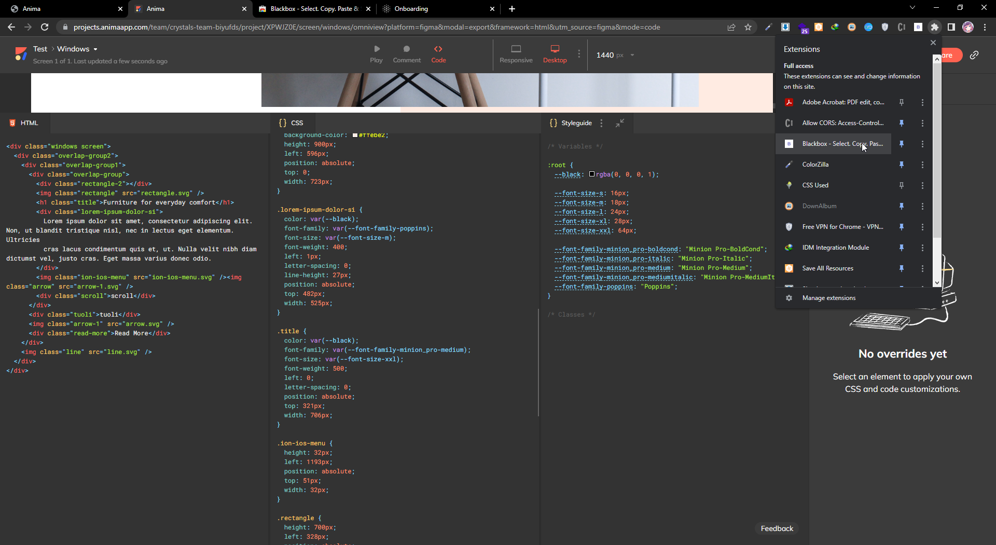Viewport: 996px width, 545px height.
Task: Click the Feedback button
Action: pos(777,528)
